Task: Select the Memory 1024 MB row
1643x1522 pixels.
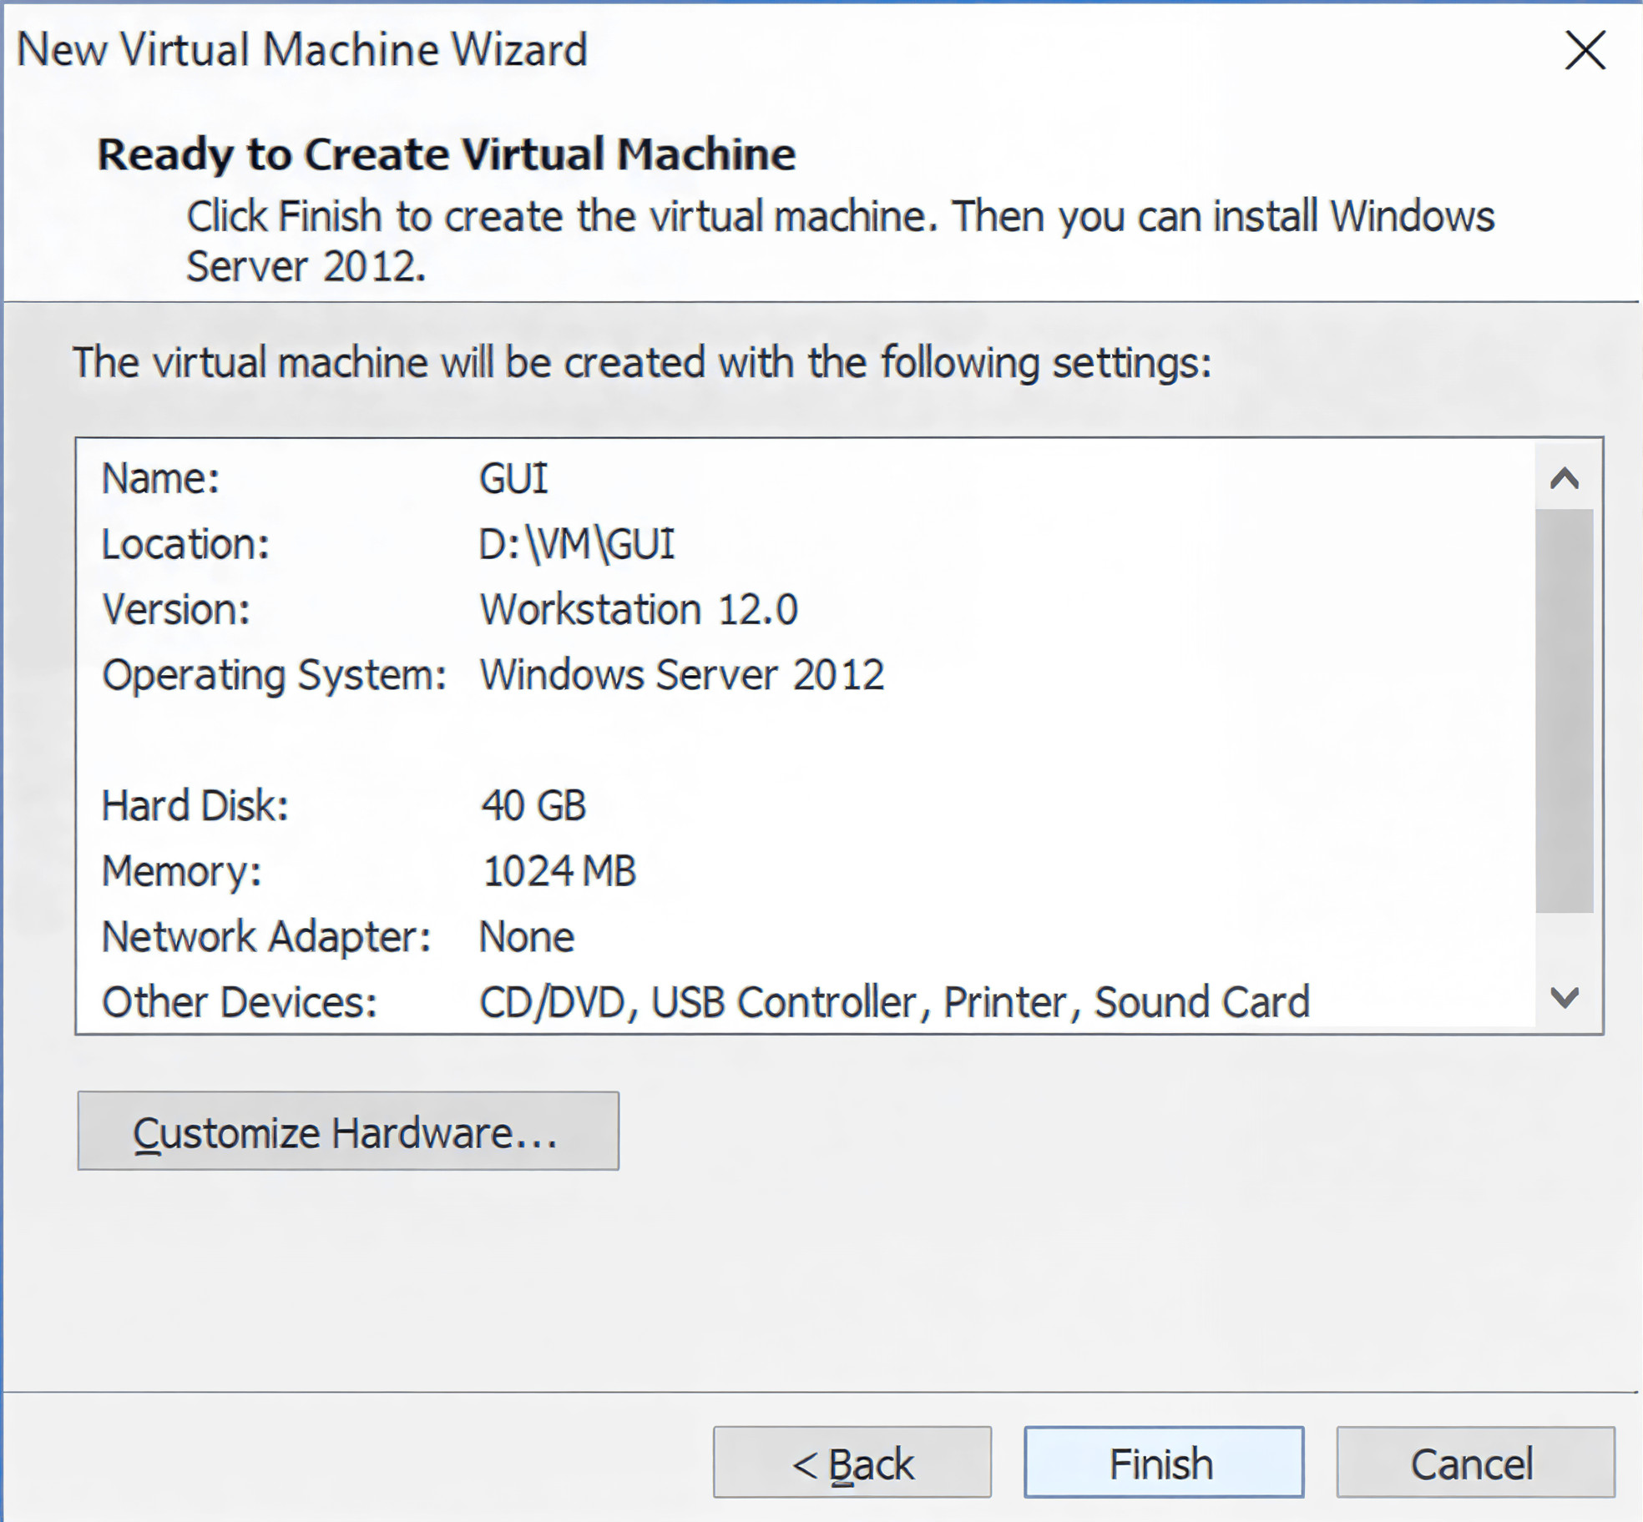Action: coord(559,871)
